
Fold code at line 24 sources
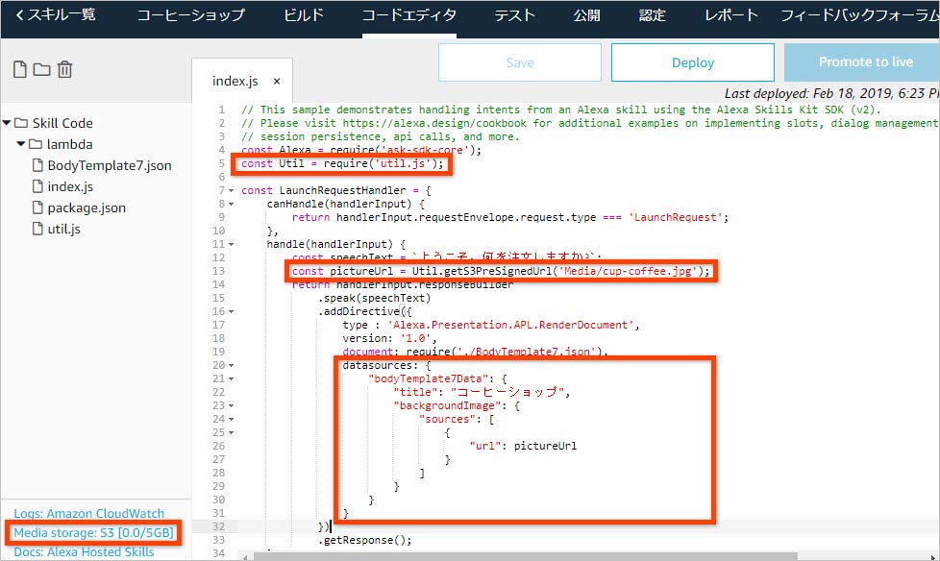click(232, 419)
